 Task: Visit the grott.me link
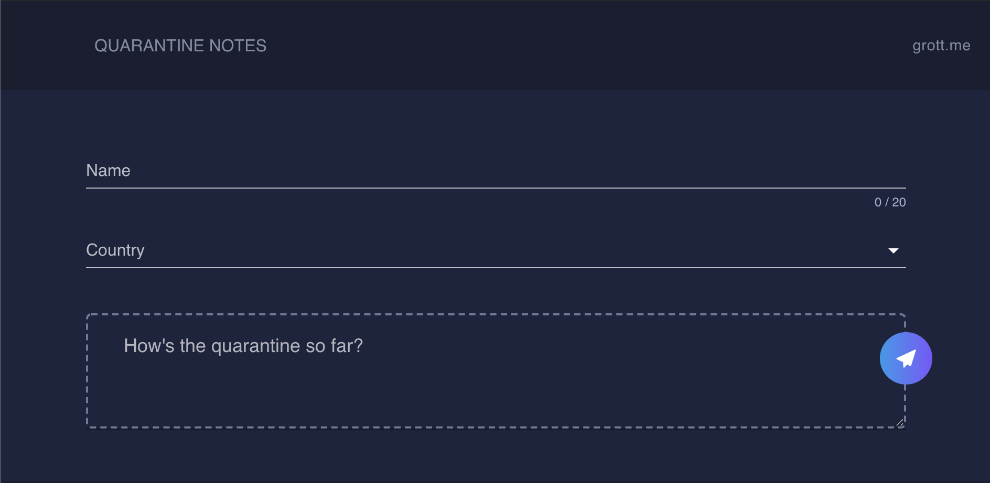coord(941,46)
